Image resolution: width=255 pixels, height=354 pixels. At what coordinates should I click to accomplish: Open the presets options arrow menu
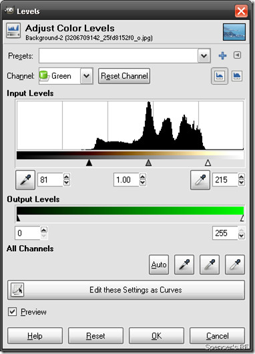click(237, 55)
